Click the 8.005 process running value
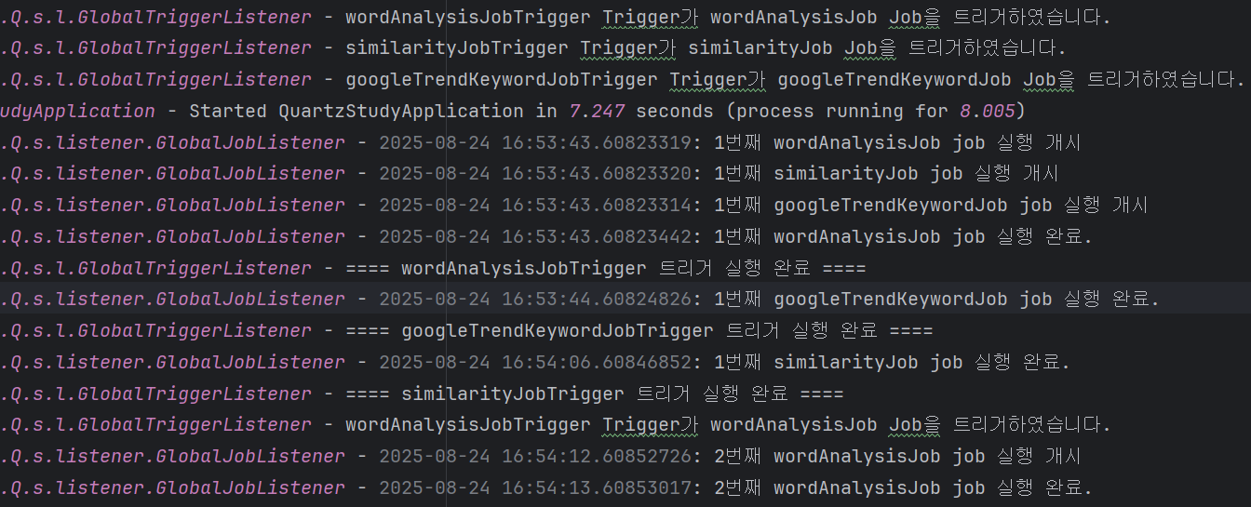Image resolution: width=1251 pixels, height=507 pixels. [988, 111]
